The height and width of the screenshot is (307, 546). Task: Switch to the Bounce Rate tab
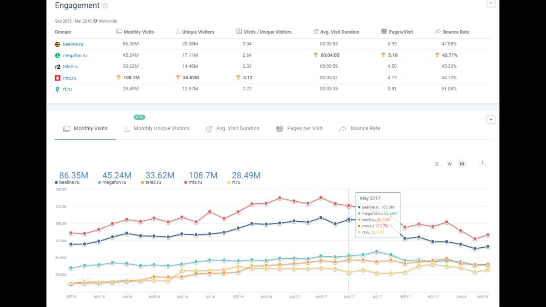click(x=360, y=128)
